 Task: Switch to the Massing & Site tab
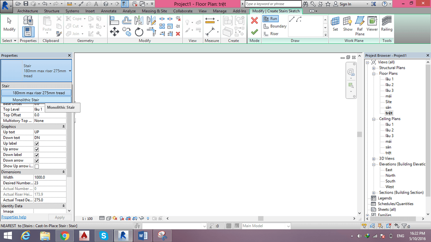click(x=154, y=11)
